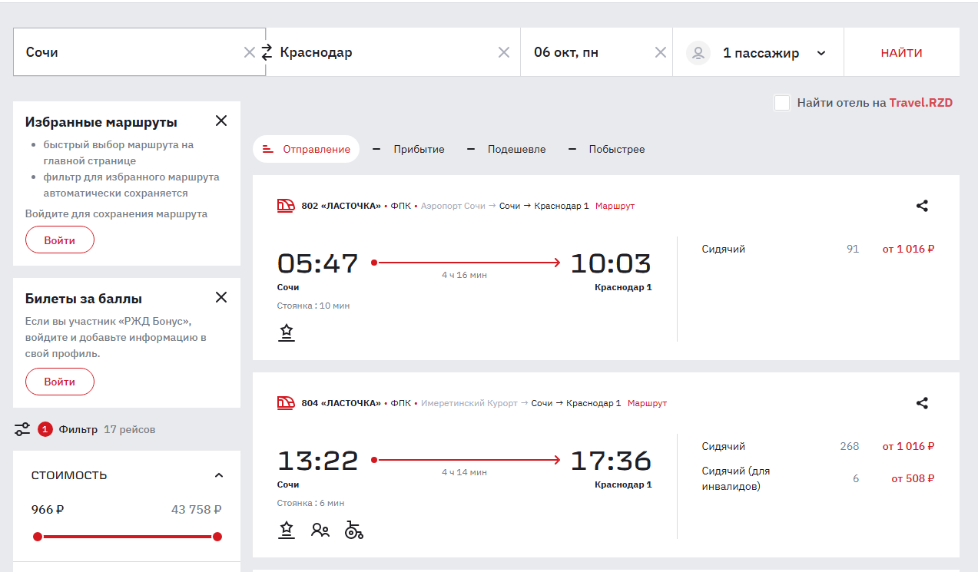Open the filter settings icon
Image resolution: width=978 pixels, height=572 pixels.
click(x=22, y=429)
